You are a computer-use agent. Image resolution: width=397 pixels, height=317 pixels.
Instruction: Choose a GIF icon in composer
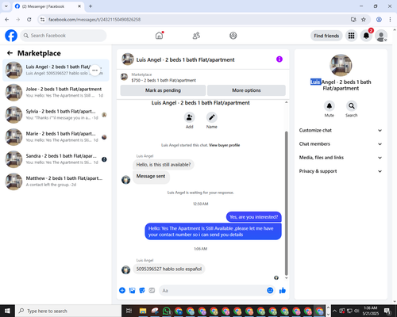pyautogui.click(x=152, y=291)
